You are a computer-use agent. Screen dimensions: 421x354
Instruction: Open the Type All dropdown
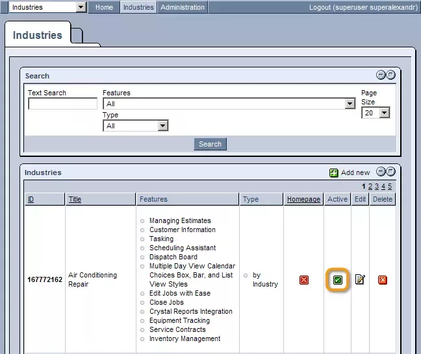point(136,125)
